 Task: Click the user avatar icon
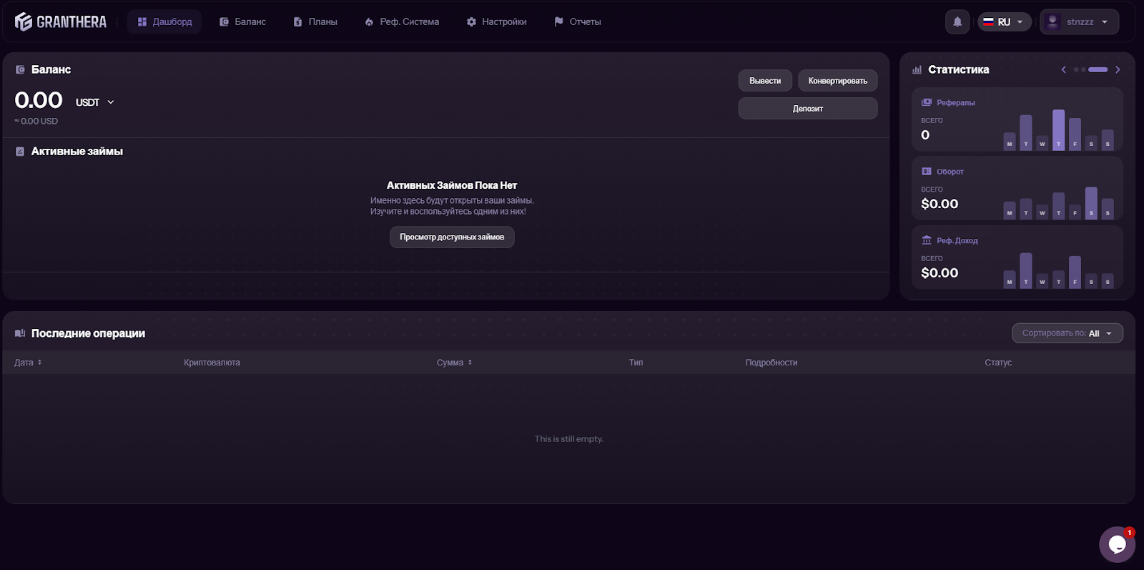point(1052,22)
